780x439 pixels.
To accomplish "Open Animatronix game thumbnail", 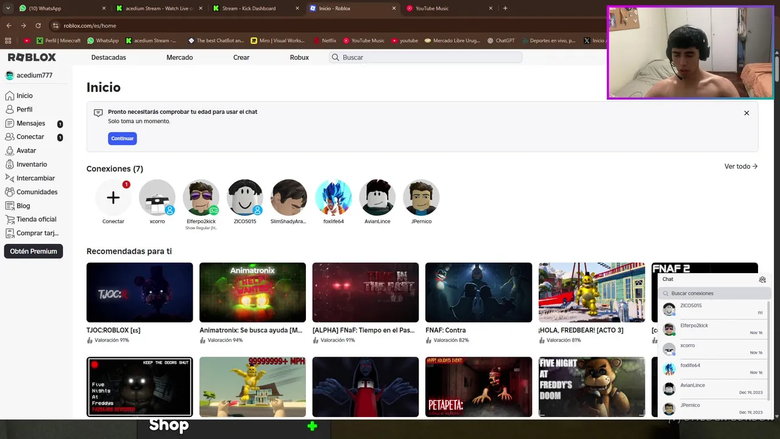I will pyautogui.click(x=252, y=293).
